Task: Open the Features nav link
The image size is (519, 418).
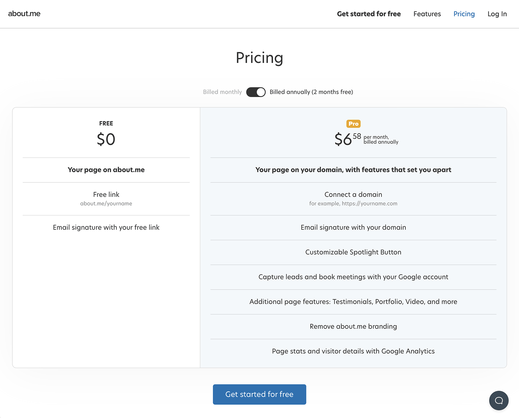Action: click(427, 14)
